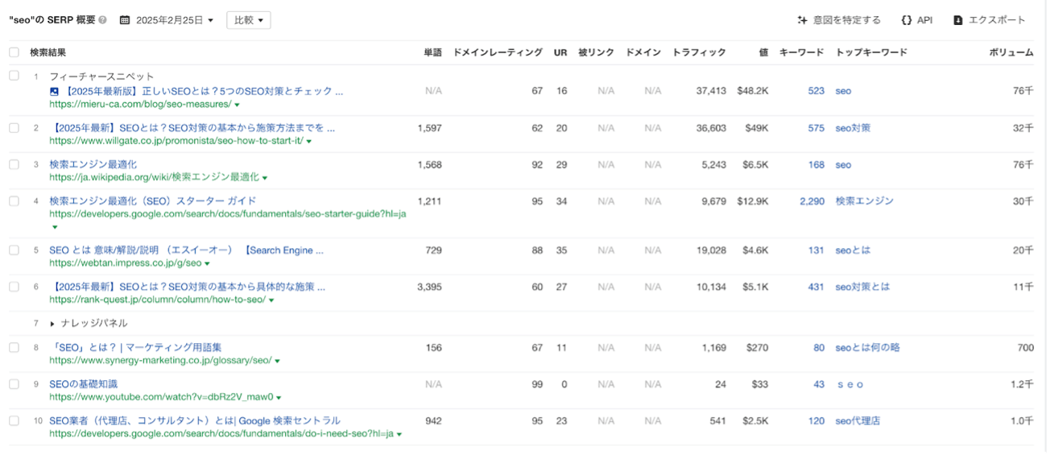Click top keyword seo代理店
1050x455 pixels.
click(858, 421)
